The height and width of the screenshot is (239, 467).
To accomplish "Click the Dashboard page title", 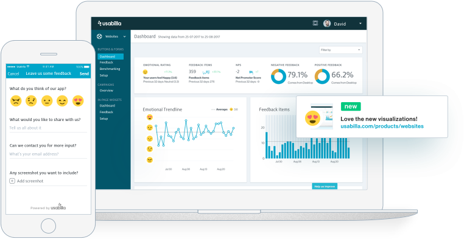I will point(145,36).
